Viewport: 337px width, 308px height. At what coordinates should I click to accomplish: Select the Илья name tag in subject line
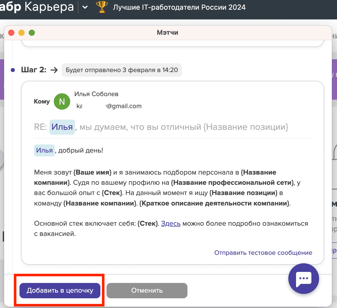tap(62, 127)
